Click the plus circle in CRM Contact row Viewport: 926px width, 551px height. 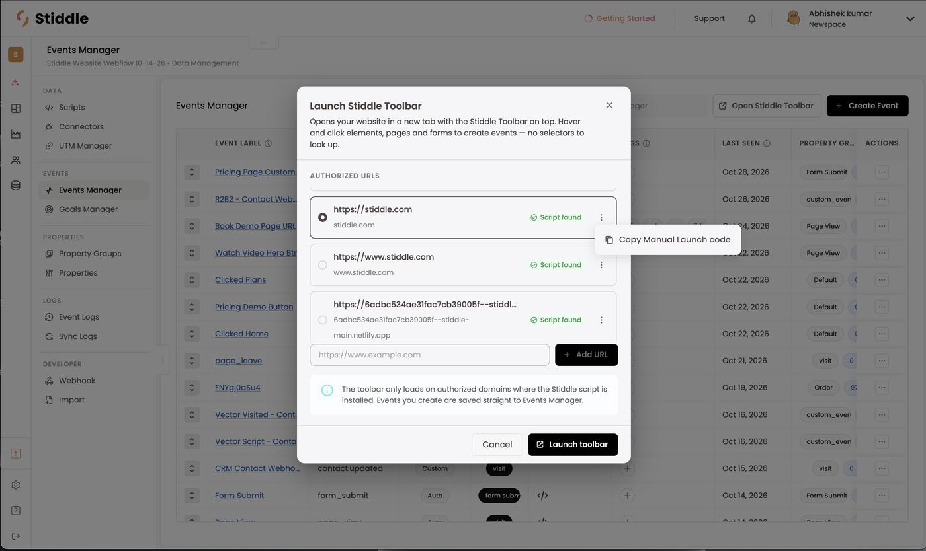point(627,468)
